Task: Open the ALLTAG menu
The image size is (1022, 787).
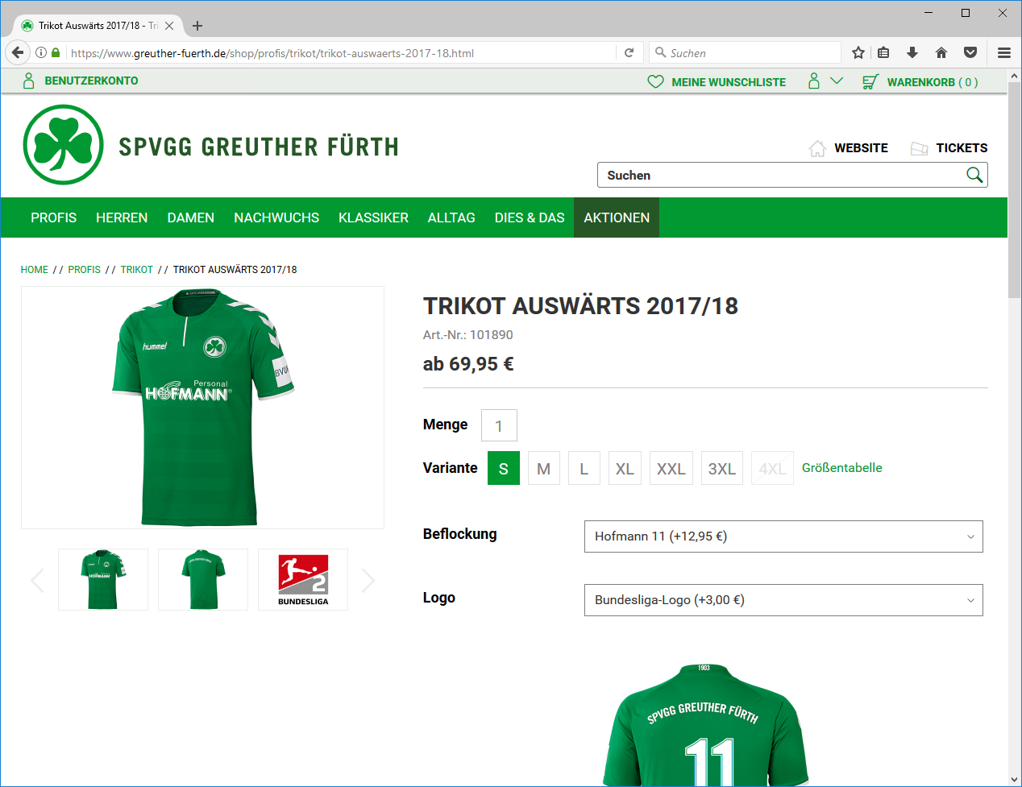Action: (451, 217)
